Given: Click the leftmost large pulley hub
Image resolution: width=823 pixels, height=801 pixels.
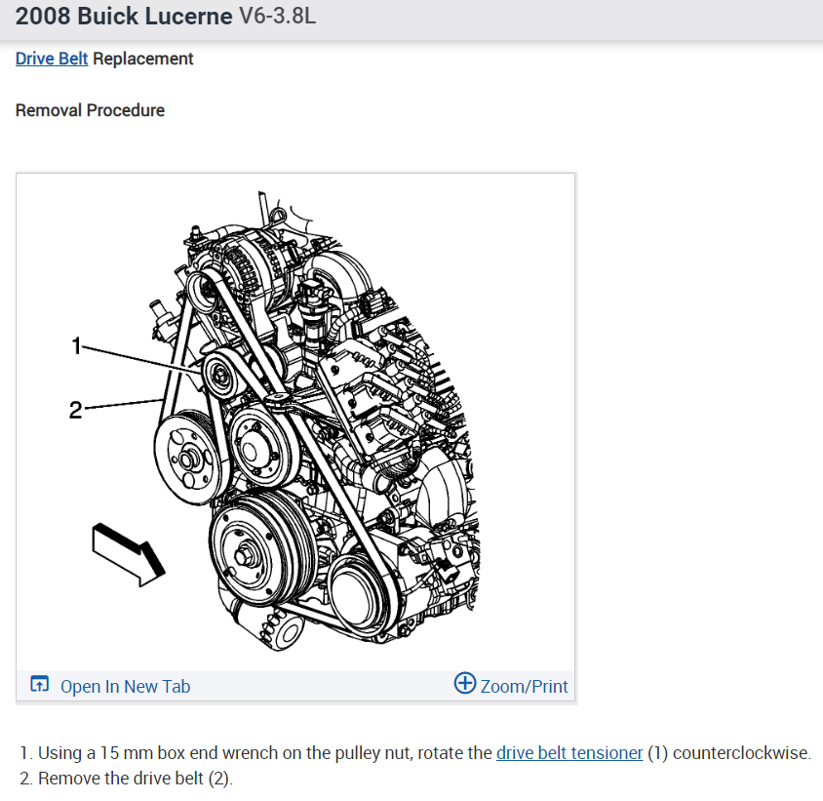Looking at the screenshot, I should 186,461.
